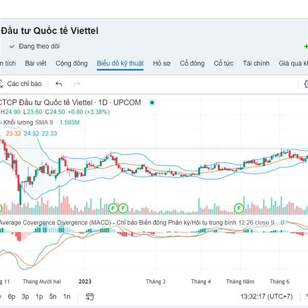Set time range to 6p

[x=11, y=296]
